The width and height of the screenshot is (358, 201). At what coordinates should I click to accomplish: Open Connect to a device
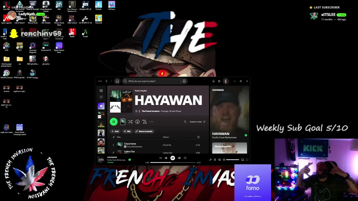(x=219, y=160)
